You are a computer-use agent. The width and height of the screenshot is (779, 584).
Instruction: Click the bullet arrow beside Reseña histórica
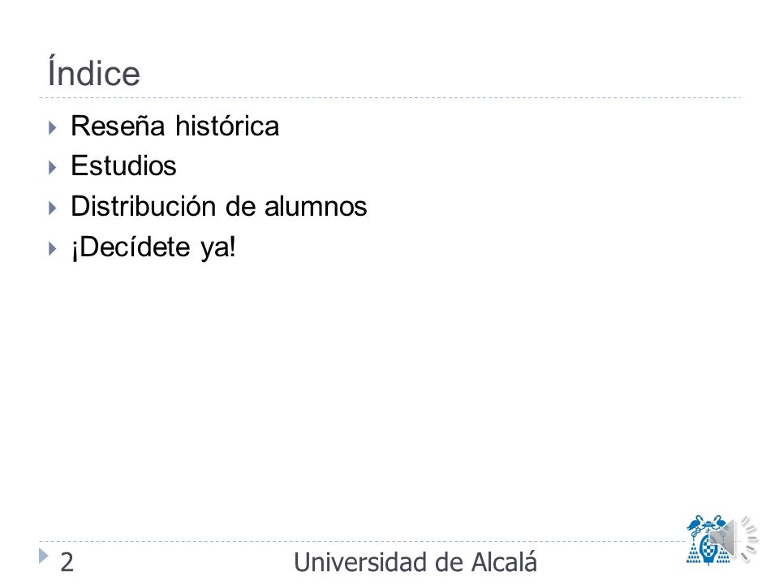[53, 127]
